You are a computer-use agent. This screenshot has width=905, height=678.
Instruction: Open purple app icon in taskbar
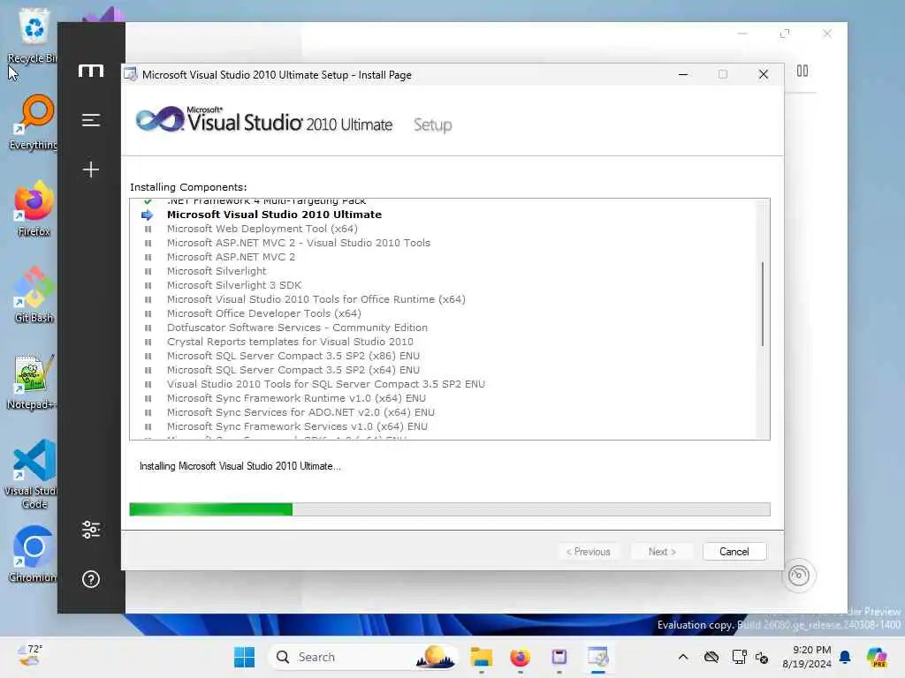pyautogui.click(x=559, y=657)
